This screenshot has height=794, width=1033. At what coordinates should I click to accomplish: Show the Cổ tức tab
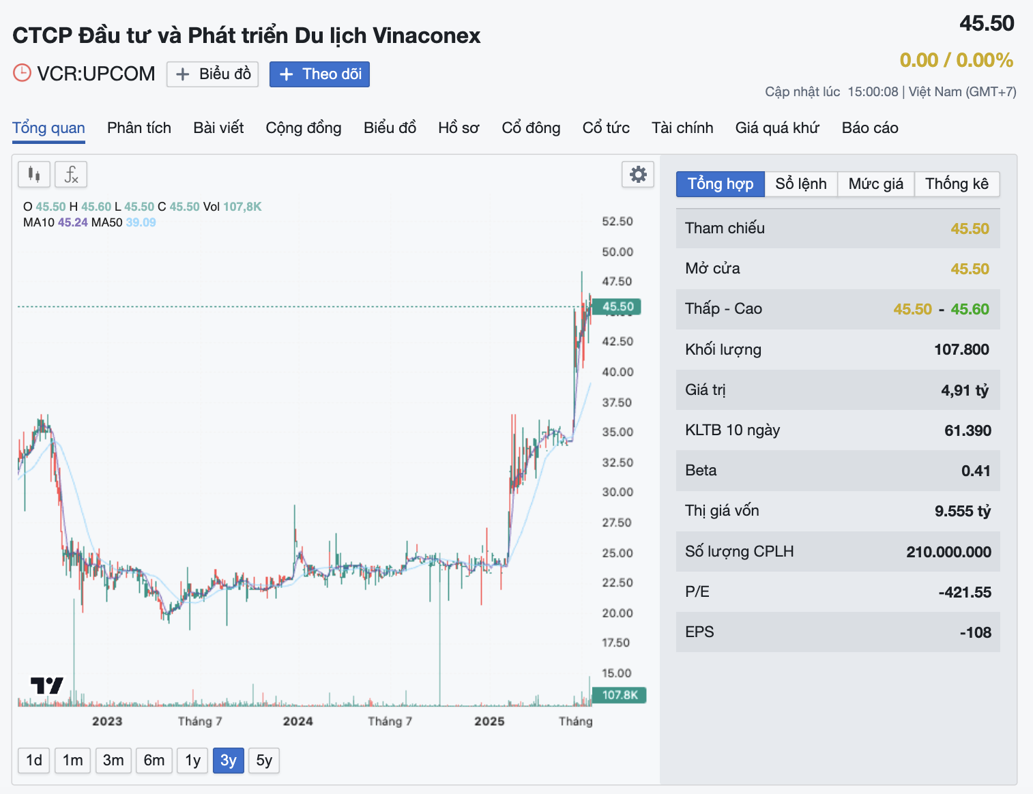606,128
